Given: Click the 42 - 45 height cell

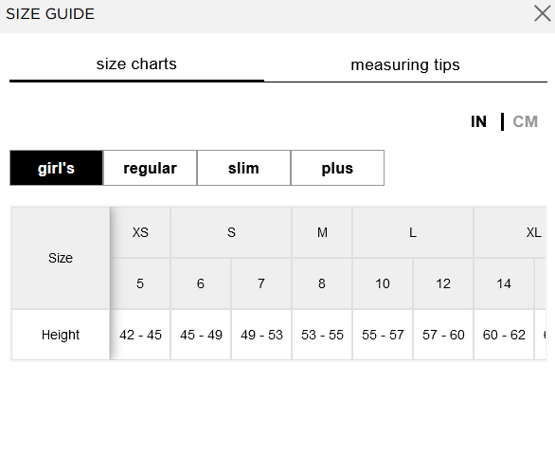Looking at the screenshot, I should pyautogui.click(x=140, y=335).
